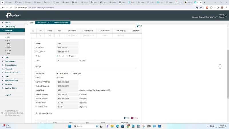229x129 pixels.
Task: Open Microsoft Store from taskbar
Action: tap(123, 126)
